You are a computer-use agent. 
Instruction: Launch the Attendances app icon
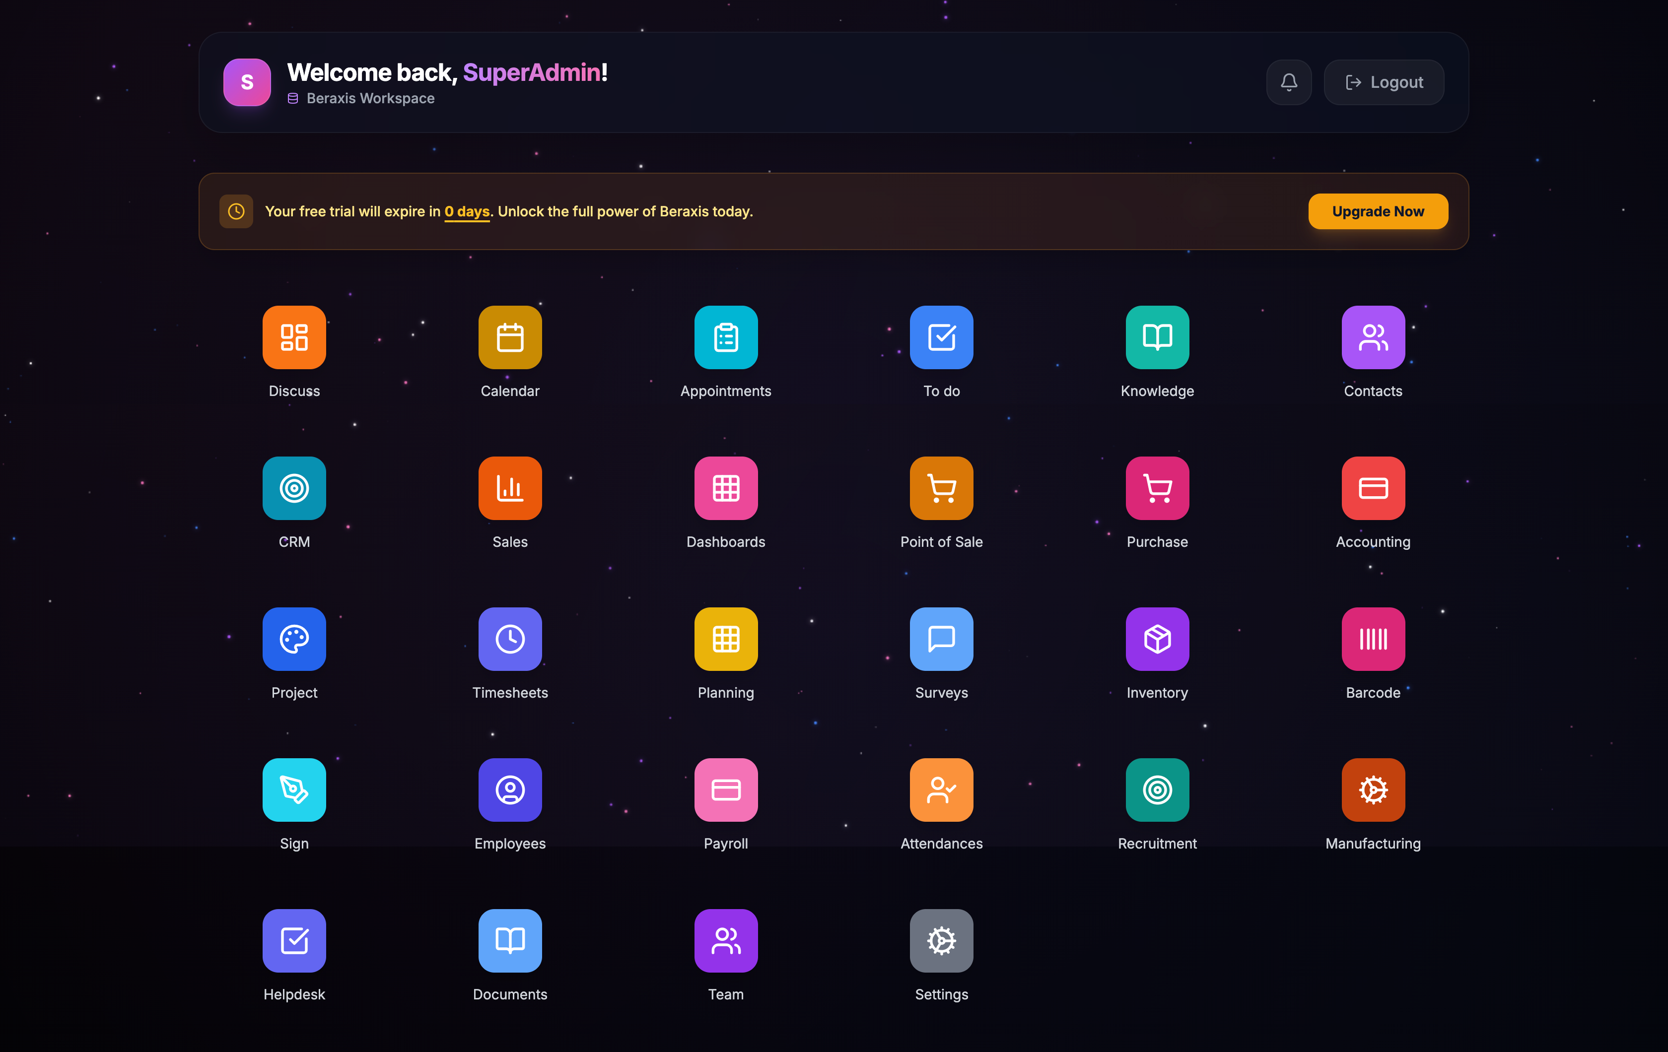click(941, 790)
